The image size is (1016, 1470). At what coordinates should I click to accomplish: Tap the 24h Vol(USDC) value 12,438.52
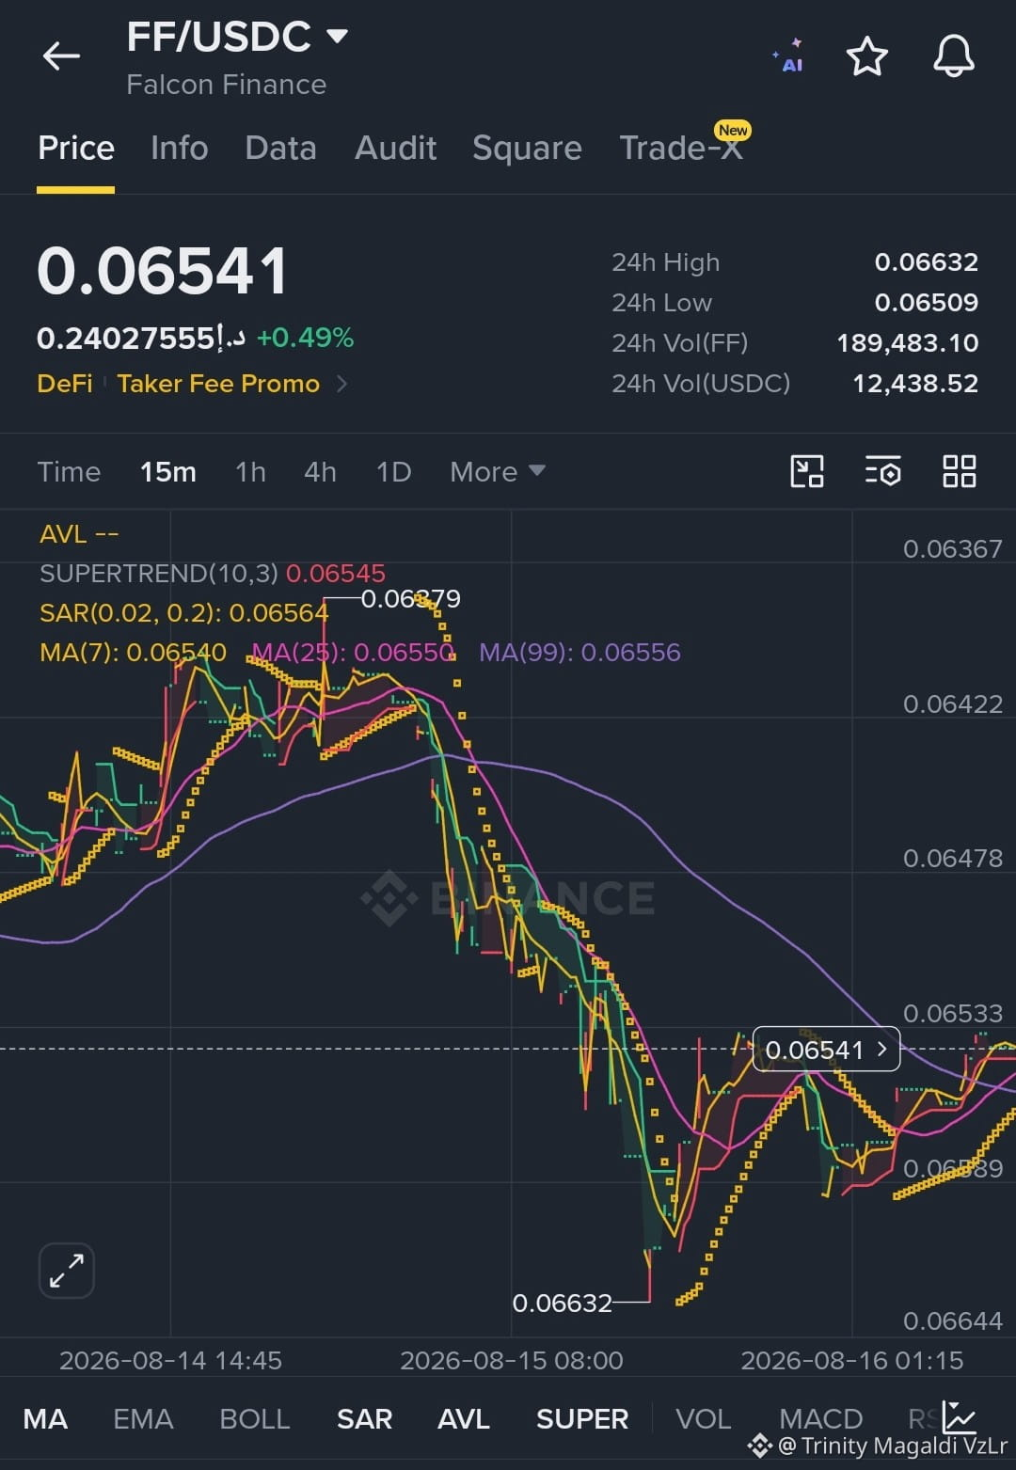(914, 383)
